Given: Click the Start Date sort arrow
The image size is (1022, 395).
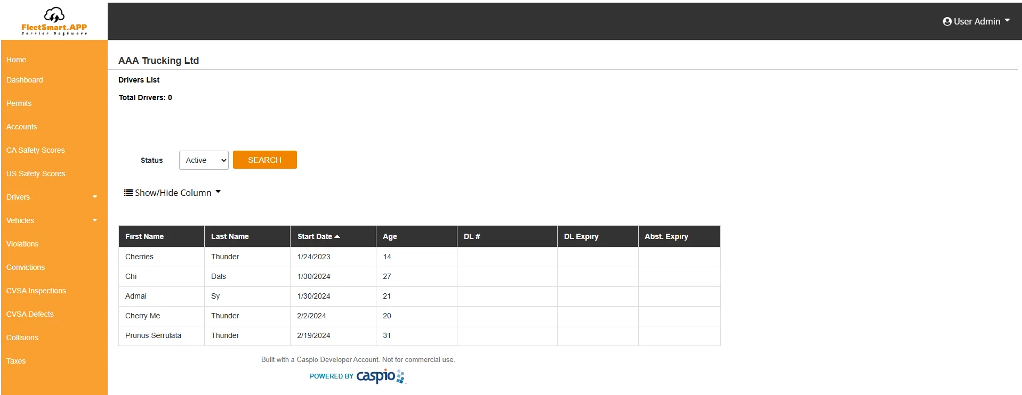Looking at the screenshot, I should point(337,236).
